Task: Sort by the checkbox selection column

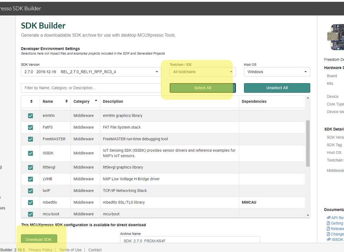Action: tap(31, 101)
